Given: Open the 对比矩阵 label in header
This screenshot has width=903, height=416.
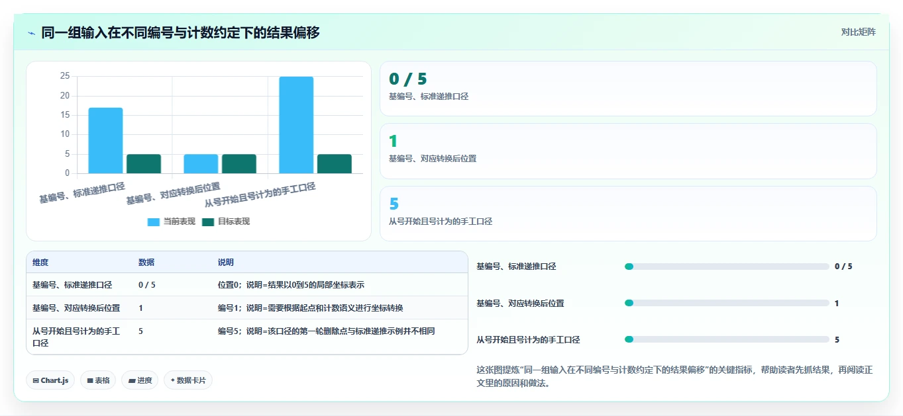Looking at the screenshot, I should tap(858, 32).
